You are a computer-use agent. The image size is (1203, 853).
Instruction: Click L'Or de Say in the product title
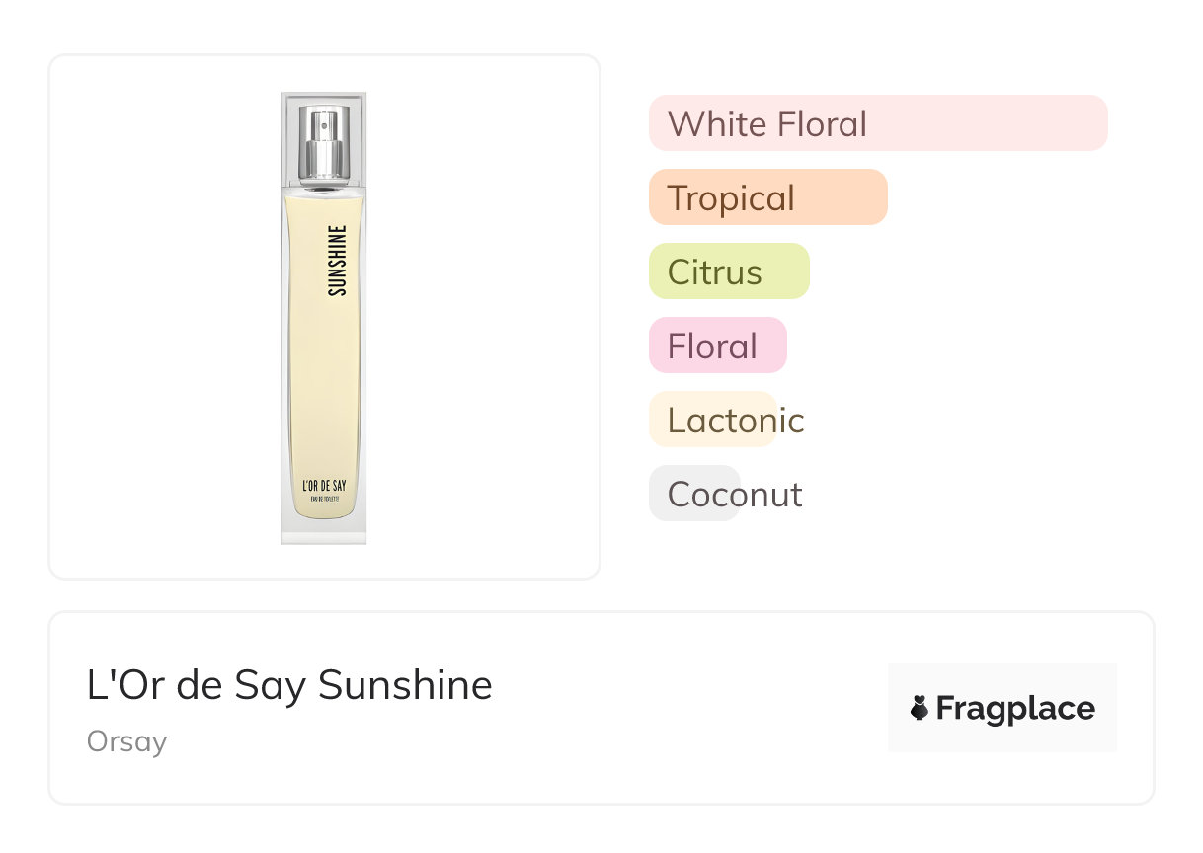pyautogui.click(x=197, y=685)
